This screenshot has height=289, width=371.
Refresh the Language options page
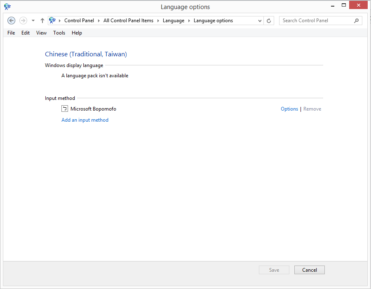coord(269,21)
